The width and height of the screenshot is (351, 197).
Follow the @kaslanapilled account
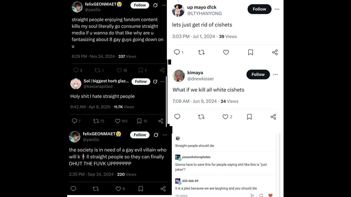(141, 82)
